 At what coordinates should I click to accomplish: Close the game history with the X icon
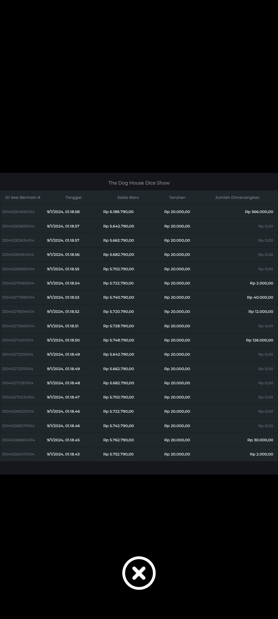(x=139, y=573)
